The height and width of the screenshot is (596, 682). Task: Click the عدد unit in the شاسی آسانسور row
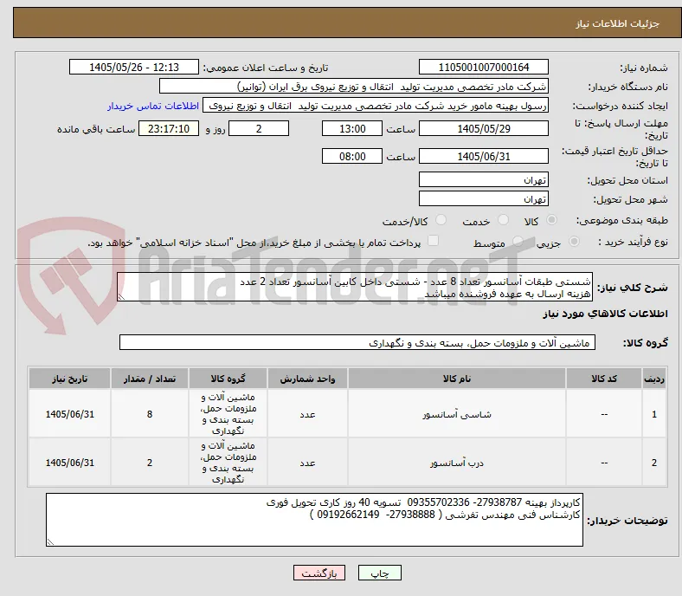[x=307, y=414]
